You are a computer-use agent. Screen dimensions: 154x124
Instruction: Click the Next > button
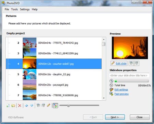(x=115, y=117)
